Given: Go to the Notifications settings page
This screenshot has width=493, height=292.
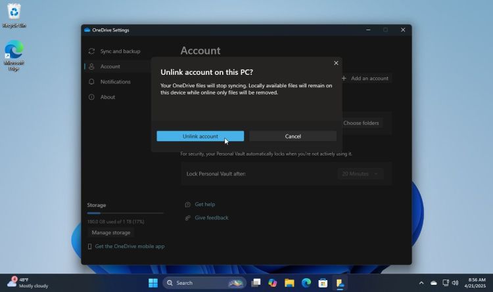Looking at the screenshot, I should (x=115, y=82).
